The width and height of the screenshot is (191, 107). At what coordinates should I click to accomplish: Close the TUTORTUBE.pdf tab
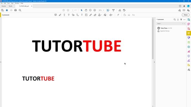pos(32,6)
